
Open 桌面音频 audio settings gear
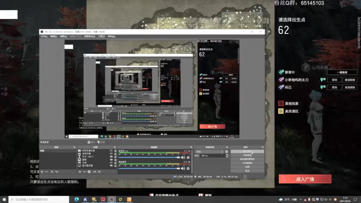point(188,168)
